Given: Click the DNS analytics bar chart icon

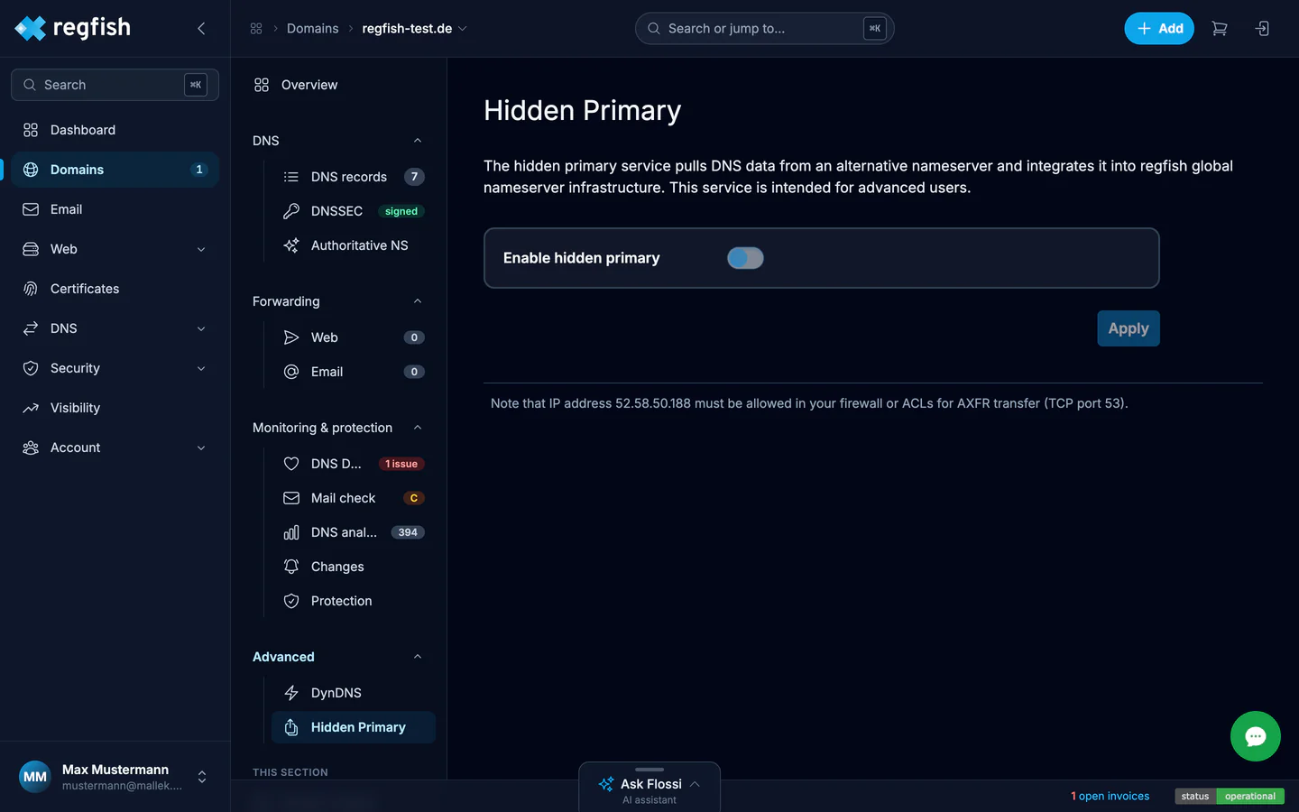Looking at the screenshot, I should point(291,532).
